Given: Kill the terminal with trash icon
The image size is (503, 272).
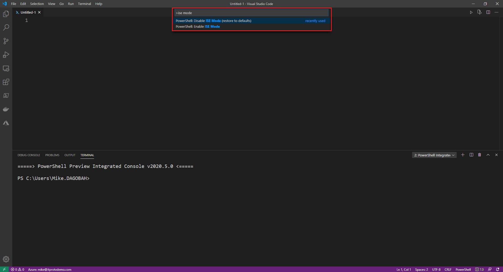Looking at the screenshot, I should (x=480, y=155).
